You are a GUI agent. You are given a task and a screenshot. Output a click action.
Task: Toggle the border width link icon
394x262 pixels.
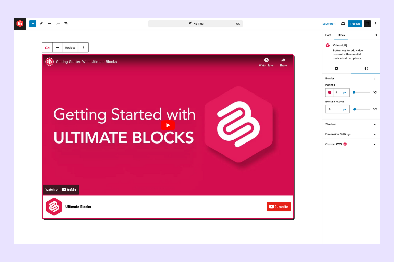click(375, 92)
